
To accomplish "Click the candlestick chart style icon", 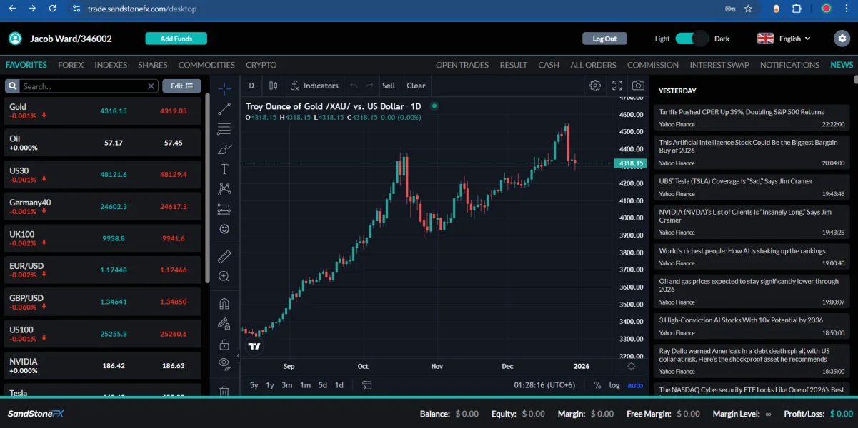I will click(x=273, y=86).
